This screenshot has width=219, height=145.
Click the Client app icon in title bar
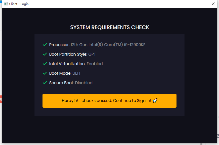point(6,4)
